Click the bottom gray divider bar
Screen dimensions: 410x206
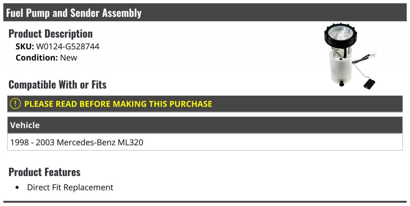click(205, 202)
